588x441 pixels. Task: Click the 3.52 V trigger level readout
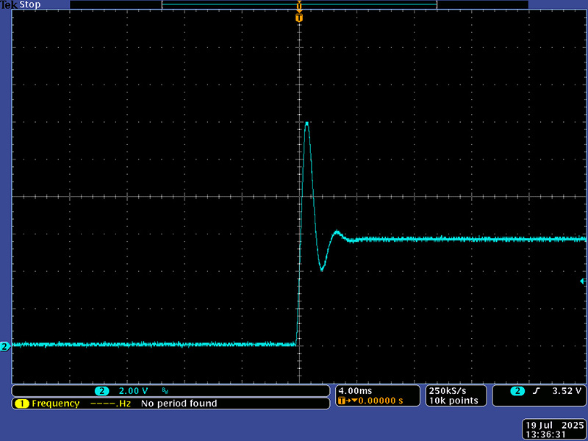point(566,391)
